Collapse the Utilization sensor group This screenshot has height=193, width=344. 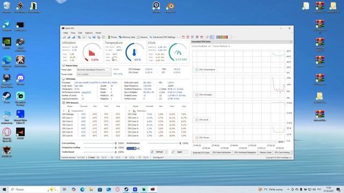coord(129,111)
